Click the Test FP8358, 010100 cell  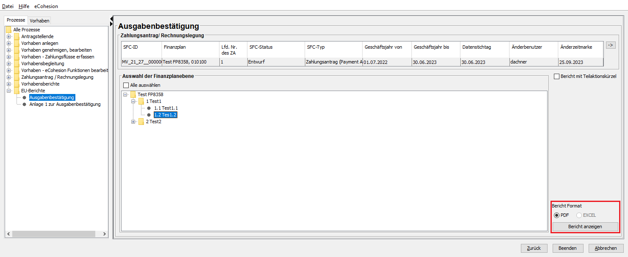[x=191, y=62]
